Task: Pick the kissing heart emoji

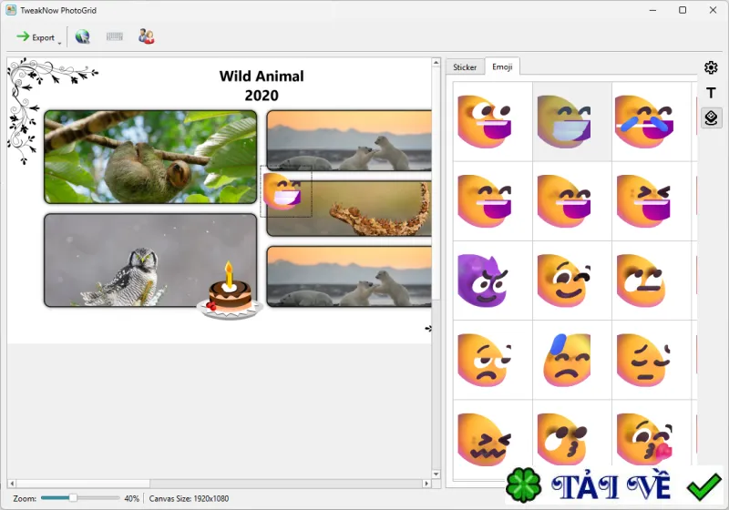Action: click(644, 439)
